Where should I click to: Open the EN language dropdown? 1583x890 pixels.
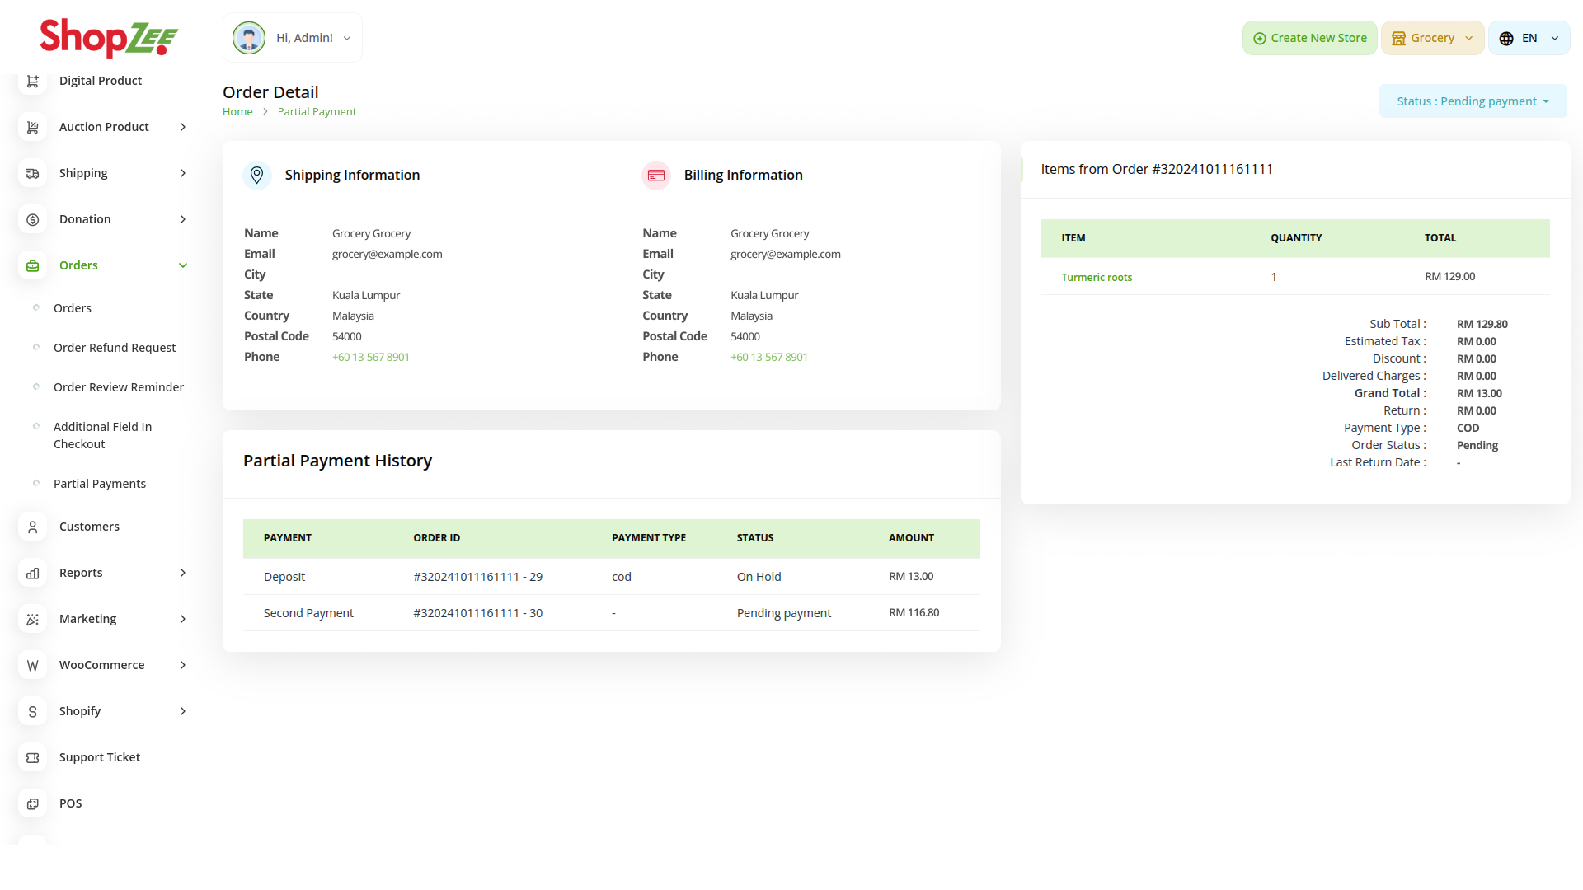1529,38
